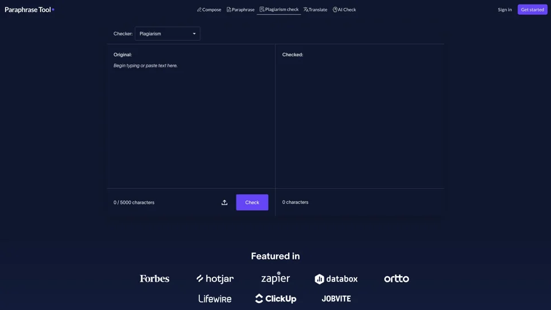Click the Paraphrase Tool logo
This screenshot has height=310, width=551.
29,10
